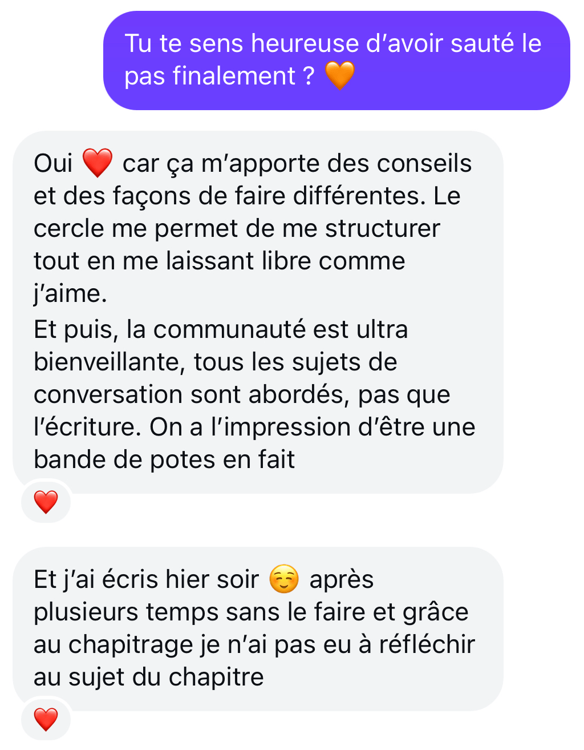This screenshot has height=750, width=584.
Task: Click the line "Et puis, la communauté est ultra"
Action: click(221, 329)
